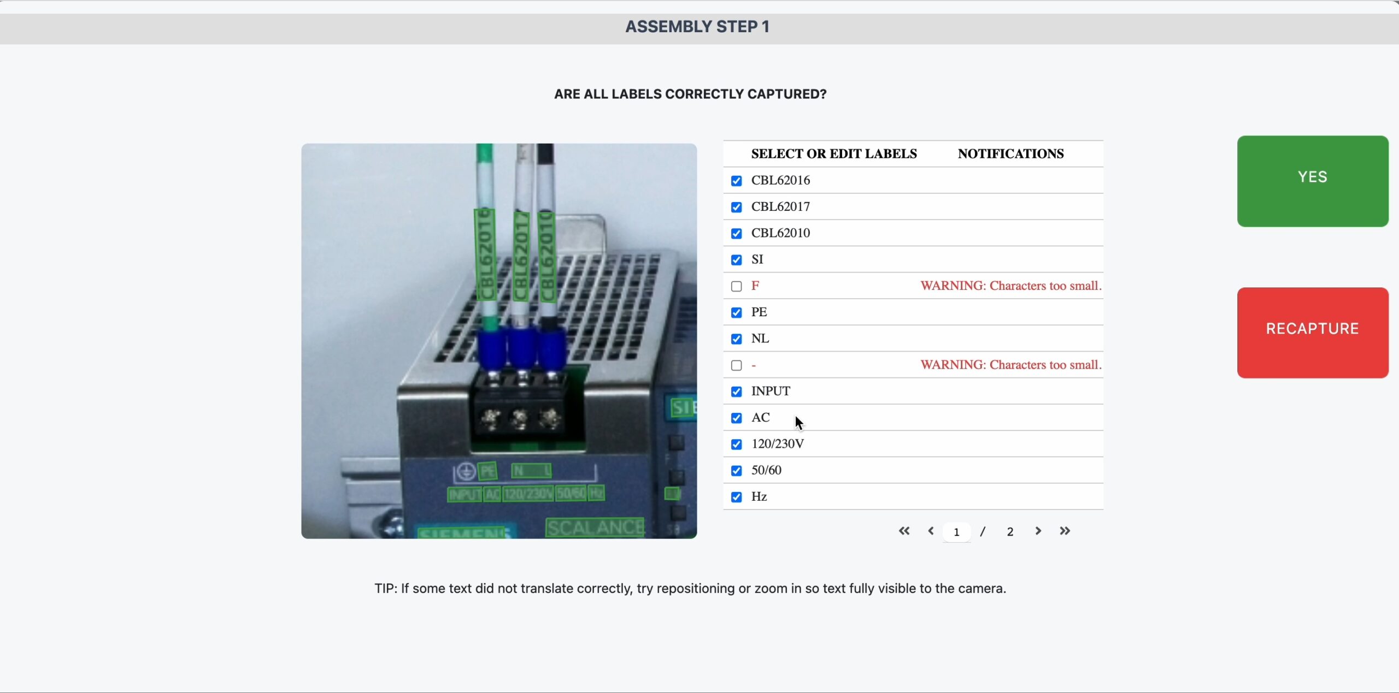1399x693 pixels.
Task: Uncheck the INPUT label checkbox
Action: 736,392
